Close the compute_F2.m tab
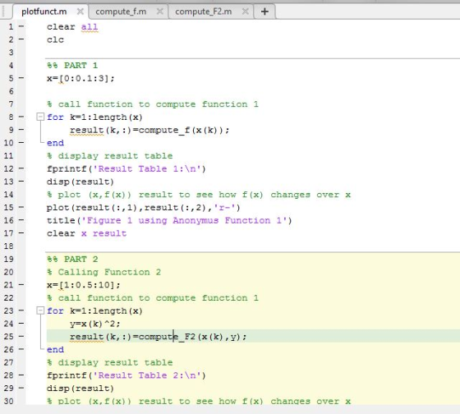 [246, 11]
